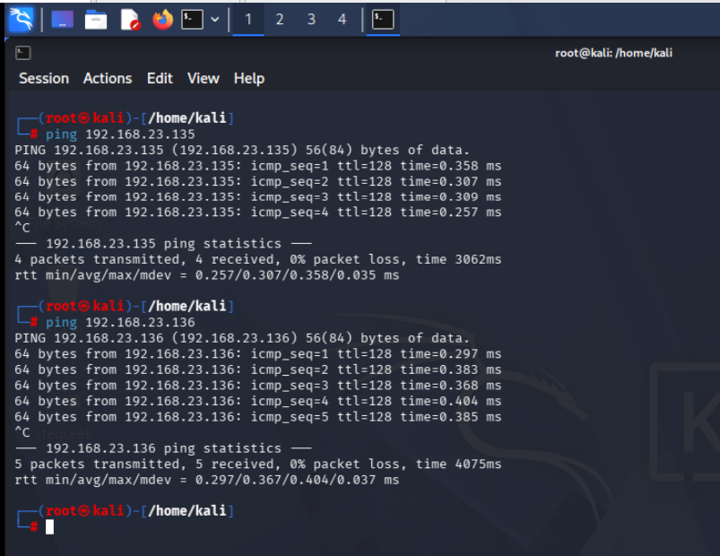Switch to workspace 2

(x=279, y=20)
